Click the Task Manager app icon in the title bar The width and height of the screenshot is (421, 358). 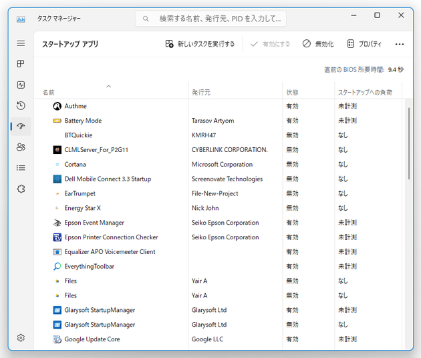point(21,19)
